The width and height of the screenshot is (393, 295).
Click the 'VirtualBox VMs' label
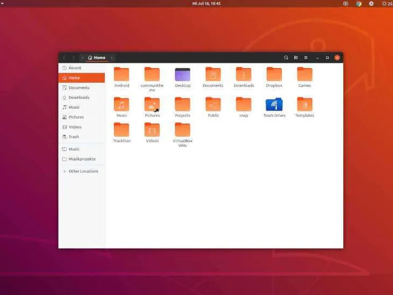[x=183, y=143]
